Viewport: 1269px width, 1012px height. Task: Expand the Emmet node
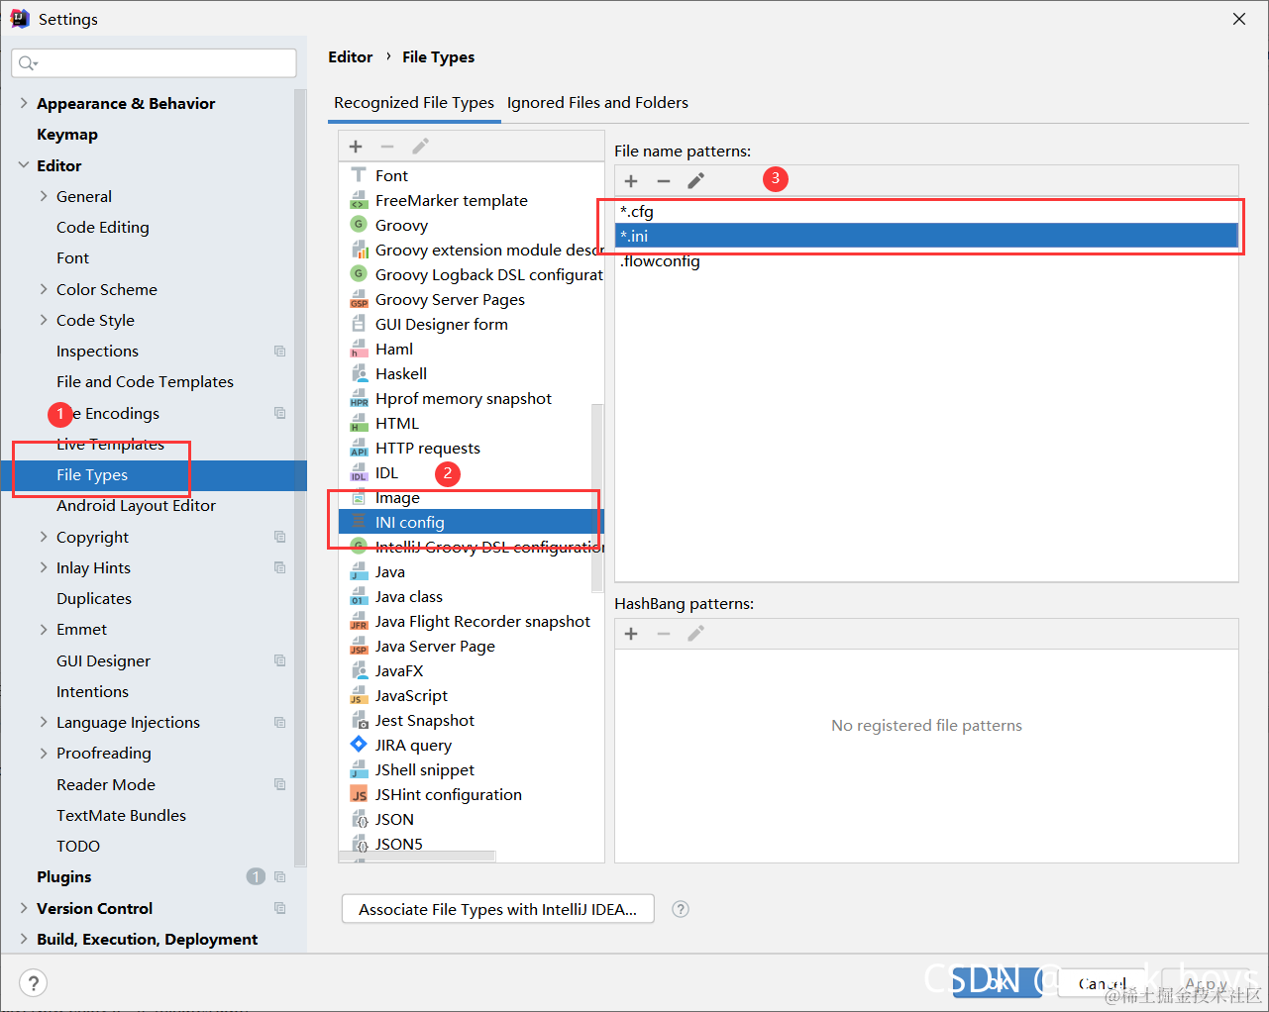point(44,629)
